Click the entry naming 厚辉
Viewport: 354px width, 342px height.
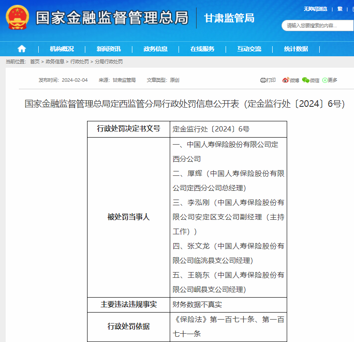pyautogui.click(x=228, y=181)
